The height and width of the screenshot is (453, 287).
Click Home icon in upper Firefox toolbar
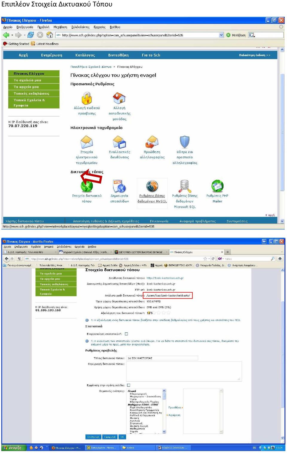[x=50, y=35]
